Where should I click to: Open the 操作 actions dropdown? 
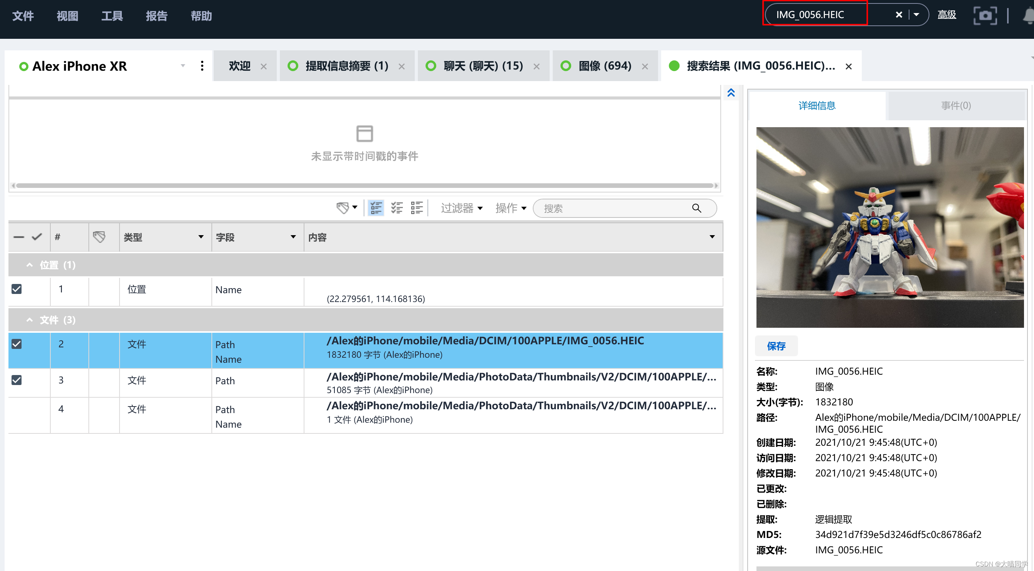pyautogui.click(x=510, y=208)
